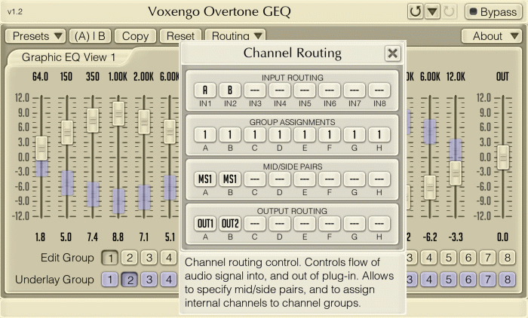
Task: Select Edit Group 3
Action: pos(149,258)
